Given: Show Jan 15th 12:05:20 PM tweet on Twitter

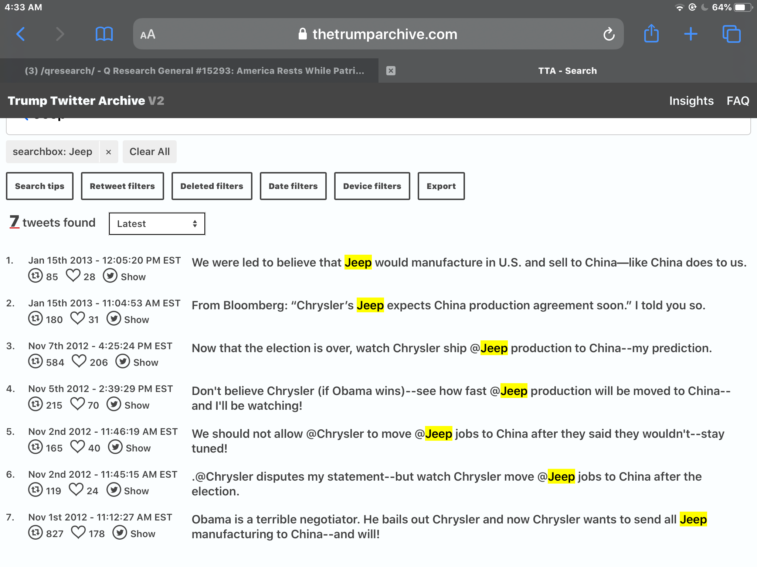Looking at the screenshot, I should pos(124,276).
